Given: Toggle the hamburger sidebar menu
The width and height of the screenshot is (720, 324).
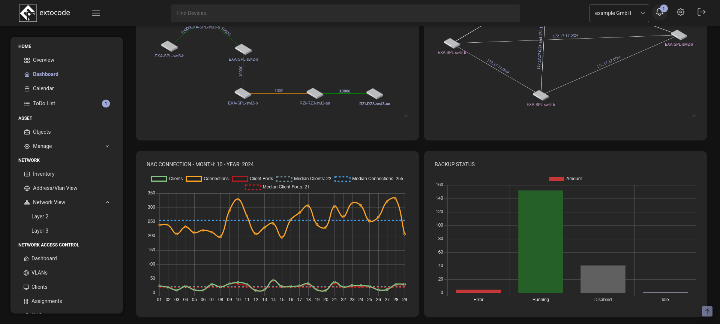Looking at the screenshot, I should coord(96,13).
